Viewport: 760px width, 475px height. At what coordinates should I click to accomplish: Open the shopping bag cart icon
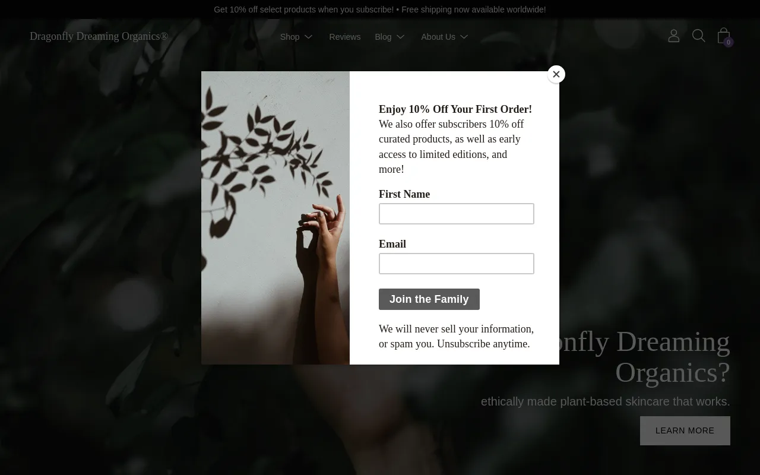click(x=723, y=36)
